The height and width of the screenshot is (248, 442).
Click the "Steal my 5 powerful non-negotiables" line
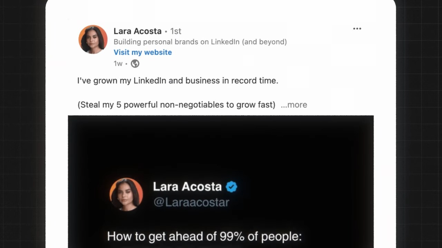176,105
